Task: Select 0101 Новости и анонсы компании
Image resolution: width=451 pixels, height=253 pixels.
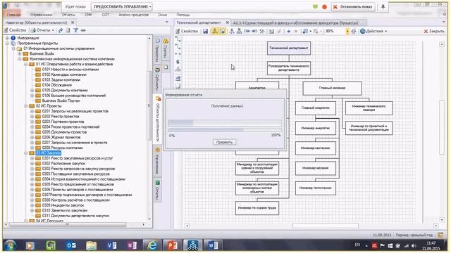Action: (x=70, y=70)
